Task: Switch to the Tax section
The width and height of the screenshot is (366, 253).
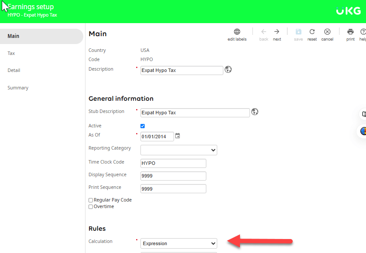Action: click(11, 53)
